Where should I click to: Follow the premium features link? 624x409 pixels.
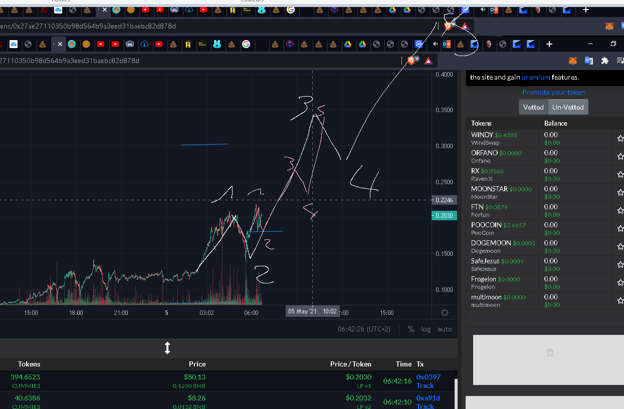[536, 78]
